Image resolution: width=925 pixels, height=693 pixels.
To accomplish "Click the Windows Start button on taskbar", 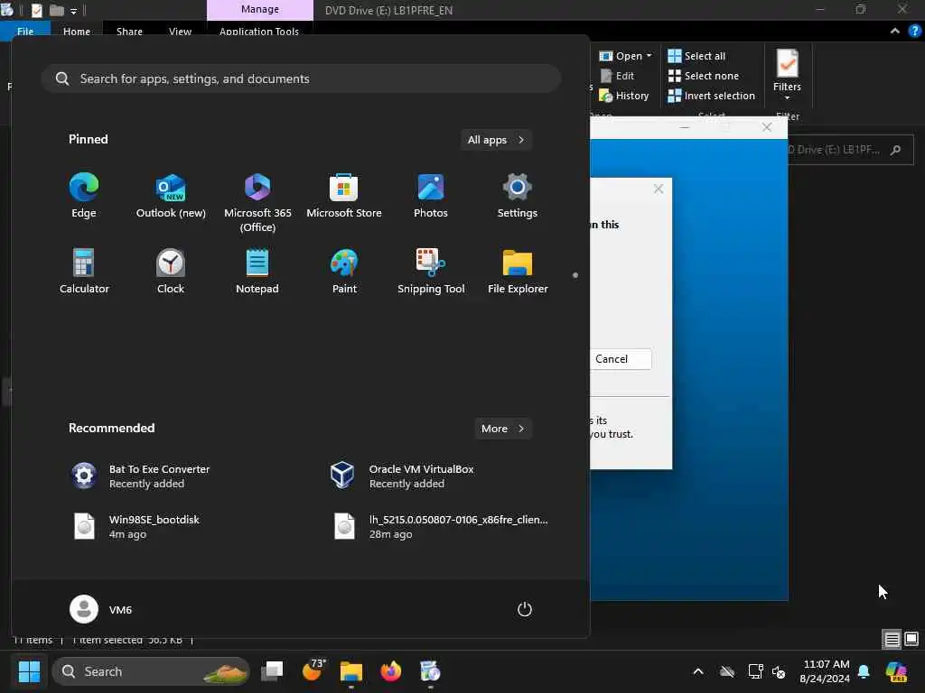I will [x=29, y=671].
